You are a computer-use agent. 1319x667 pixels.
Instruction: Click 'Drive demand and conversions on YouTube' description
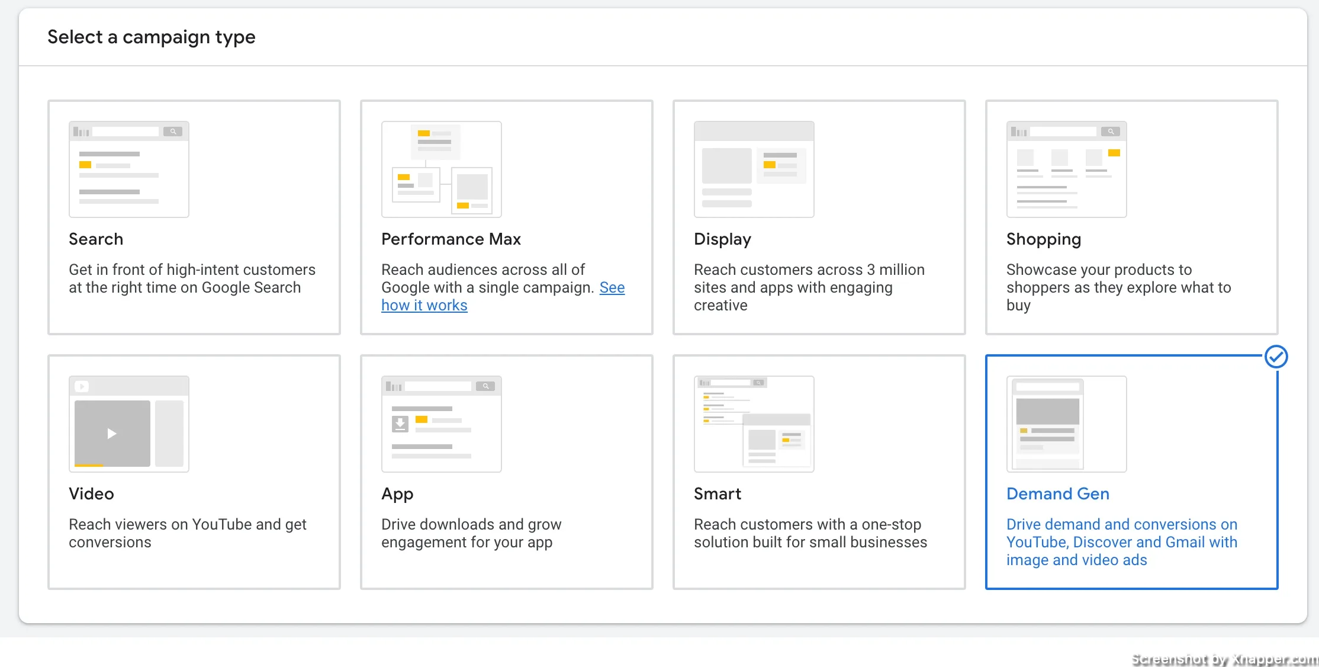[1122, 542]
